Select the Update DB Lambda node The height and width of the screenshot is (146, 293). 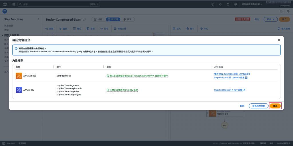point(225,113)
